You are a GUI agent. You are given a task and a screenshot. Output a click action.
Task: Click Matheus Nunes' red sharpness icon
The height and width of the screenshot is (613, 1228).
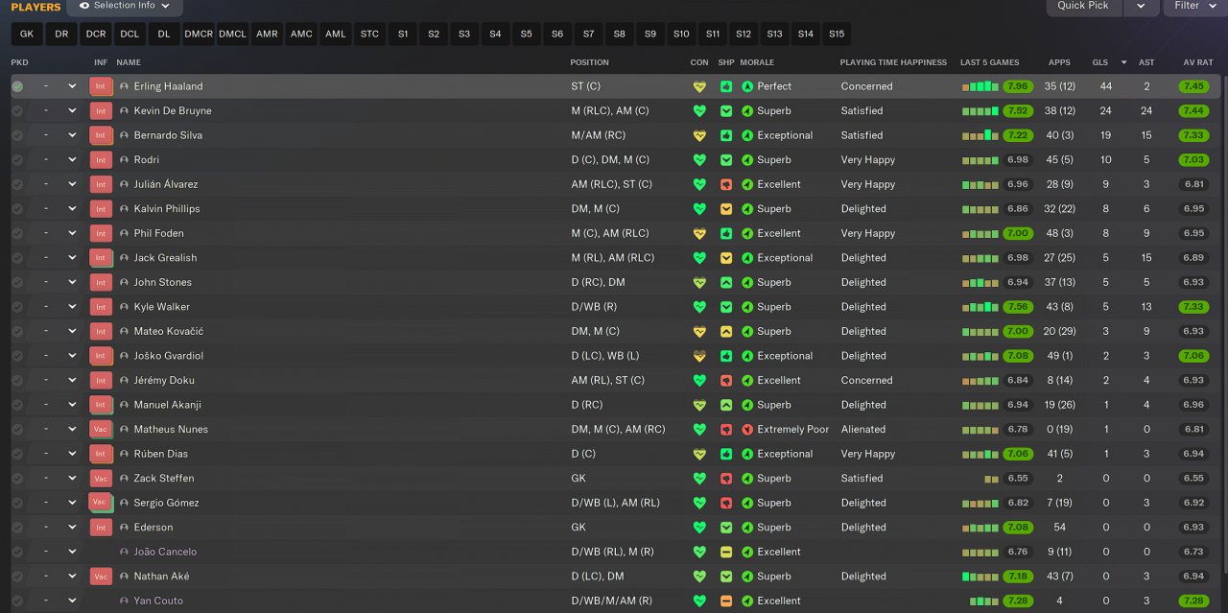(x=726, y=430)
